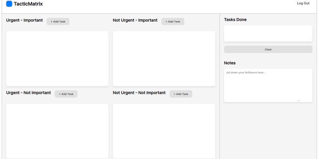Select the Not Urgent - Not Important panel
This screenshot has width=318, height=159.
164,131
